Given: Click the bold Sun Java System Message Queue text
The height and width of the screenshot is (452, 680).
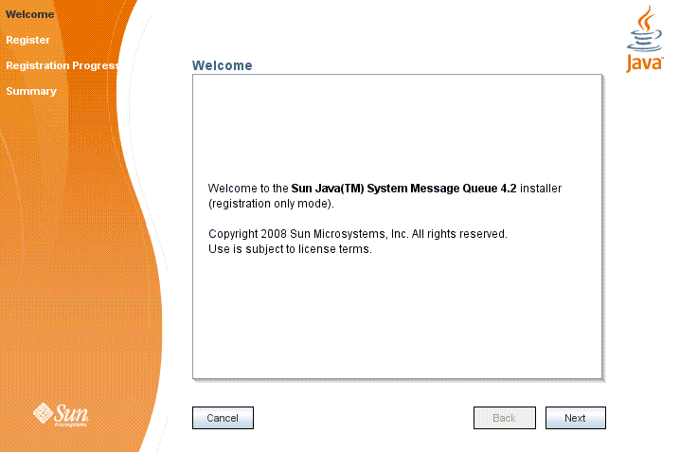Looking at the screenshot, I should (403, 189).
